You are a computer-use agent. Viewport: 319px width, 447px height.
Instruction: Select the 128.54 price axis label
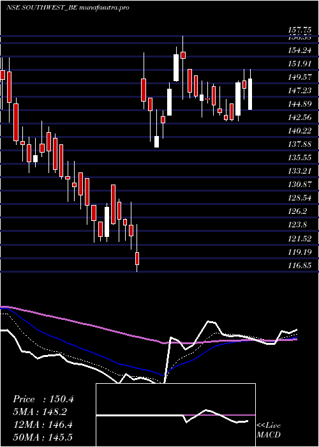(299, 198)
